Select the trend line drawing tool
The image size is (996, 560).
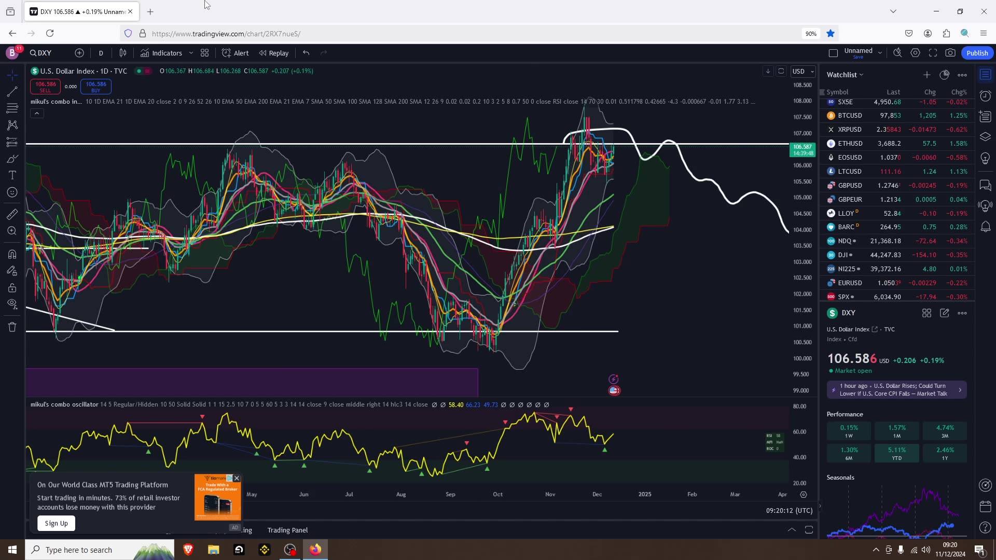[12, 92]
